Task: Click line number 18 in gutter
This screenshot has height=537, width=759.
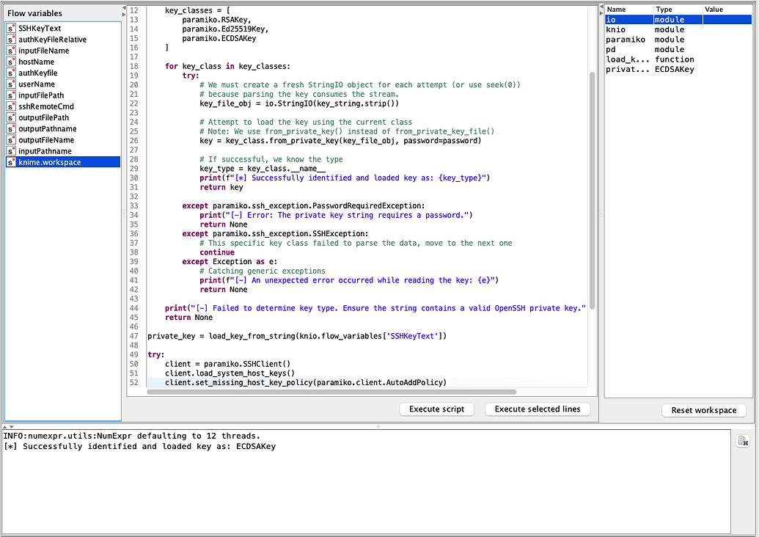Action: click(133, 66)
